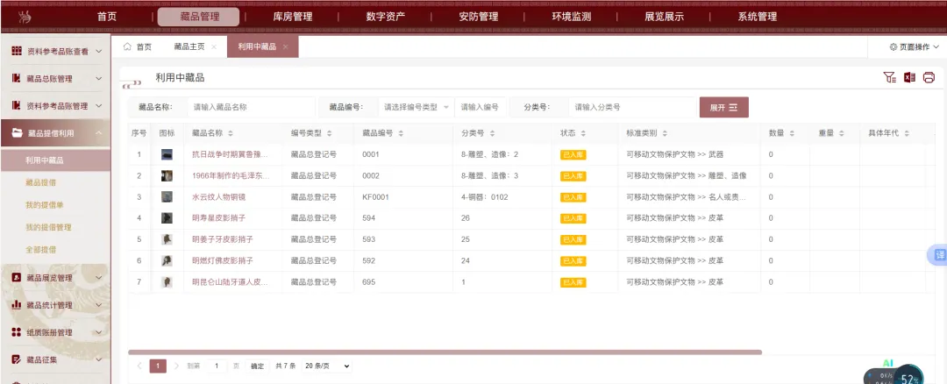Click the horizontal table scrollbar
947x384 pixels.
[445, 352]
